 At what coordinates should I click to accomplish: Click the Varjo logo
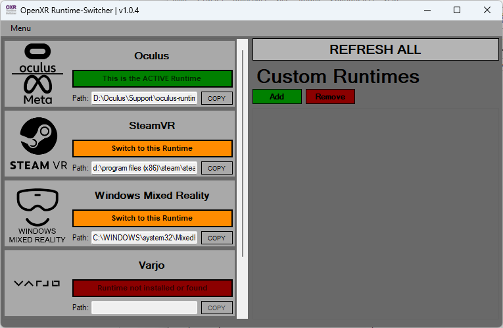click(x=37, y=283)
